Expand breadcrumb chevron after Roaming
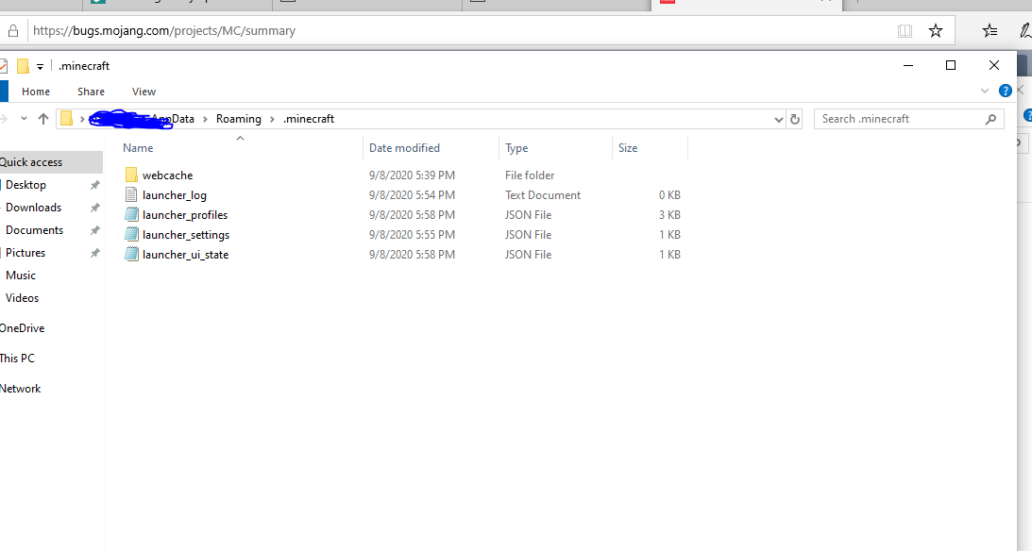This screenshot has width=1032, height=551. click(x=272, y=119)
